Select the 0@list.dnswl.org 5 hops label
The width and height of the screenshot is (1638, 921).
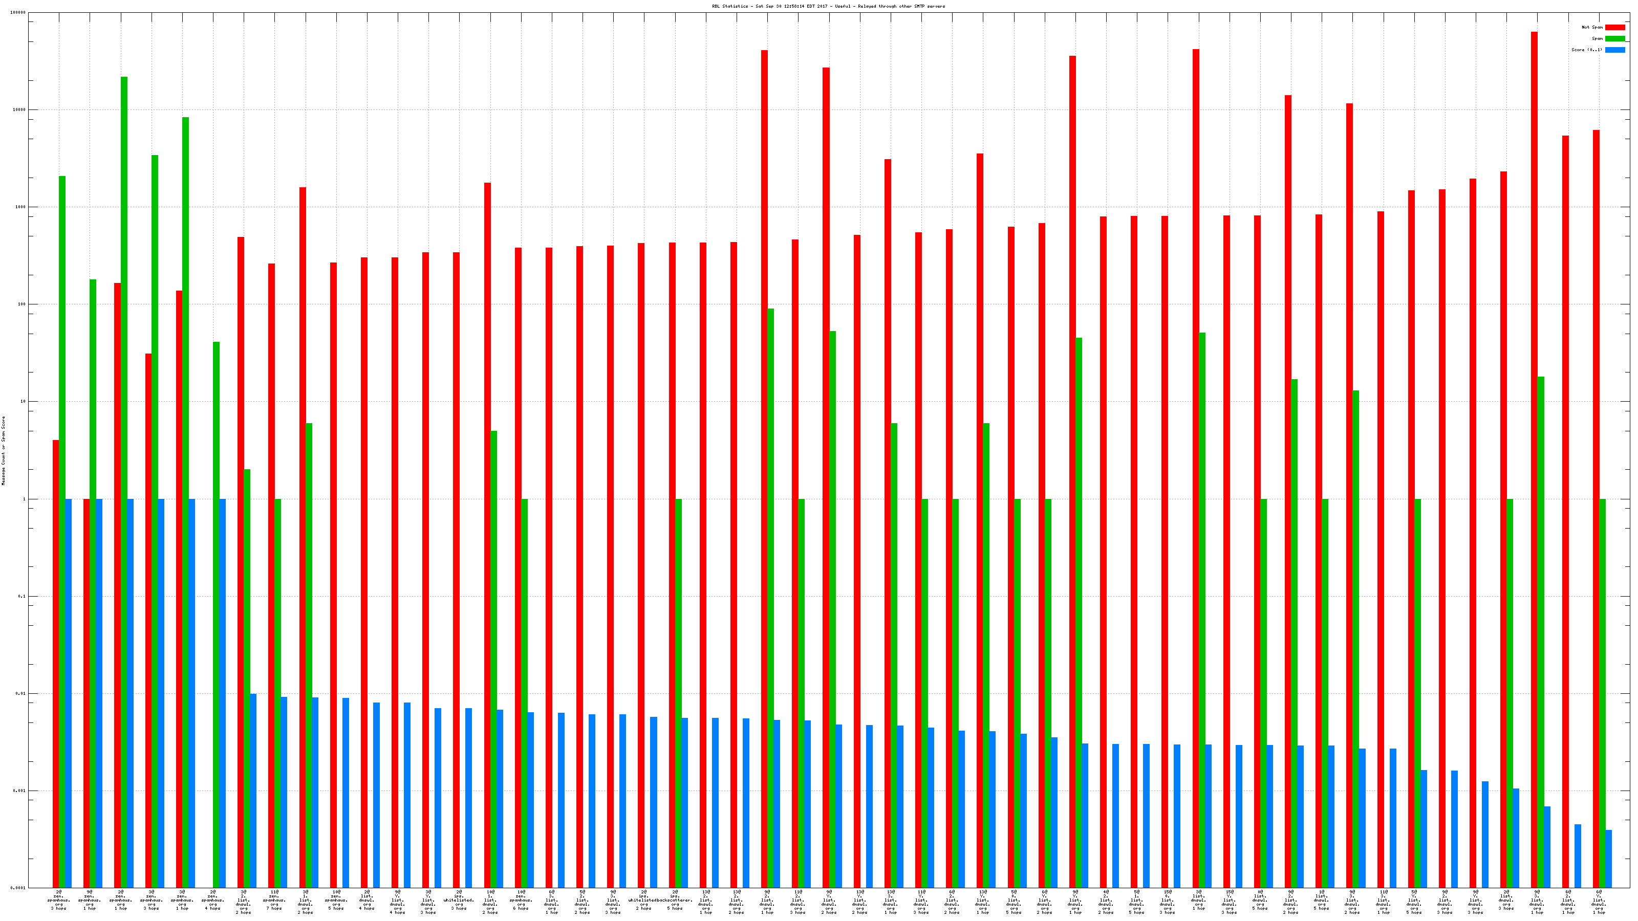tap(1260, 900)
